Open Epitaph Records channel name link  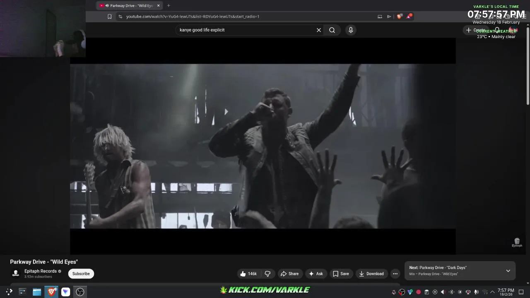(41, 271)
